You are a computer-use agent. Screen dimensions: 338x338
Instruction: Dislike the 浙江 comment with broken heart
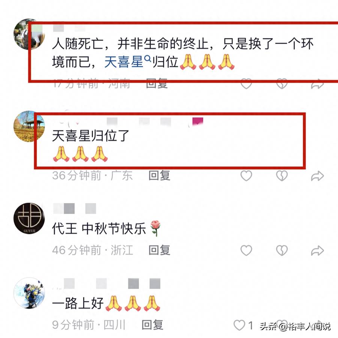click(x=282, y=250)
